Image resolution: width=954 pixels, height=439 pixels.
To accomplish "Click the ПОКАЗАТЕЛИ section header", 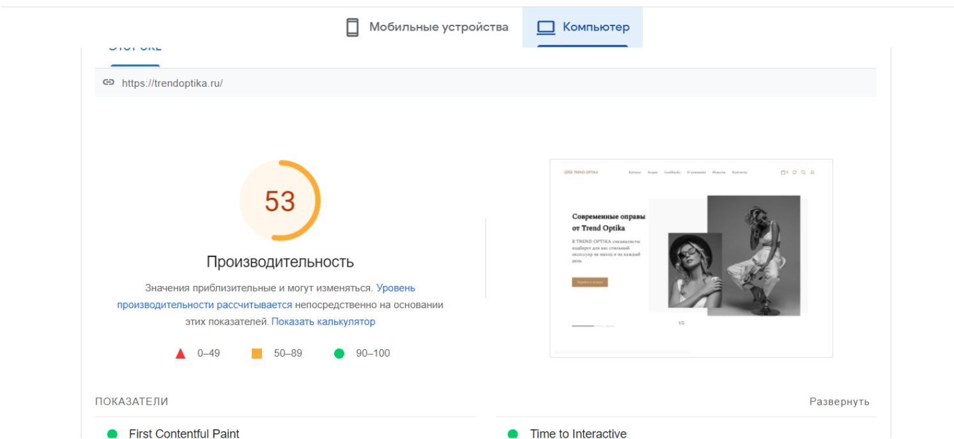I will pyautogui.click(x=132, y=402).
